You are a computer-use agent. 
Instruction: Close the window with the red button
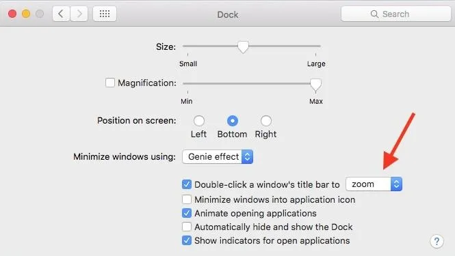pyautogui.click(x=12, y=14)
